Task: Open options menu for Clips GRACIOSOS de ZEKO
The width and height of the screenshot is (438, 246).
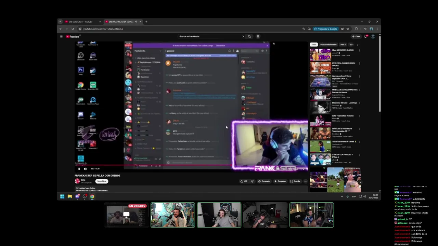Action: coord(360,51)
